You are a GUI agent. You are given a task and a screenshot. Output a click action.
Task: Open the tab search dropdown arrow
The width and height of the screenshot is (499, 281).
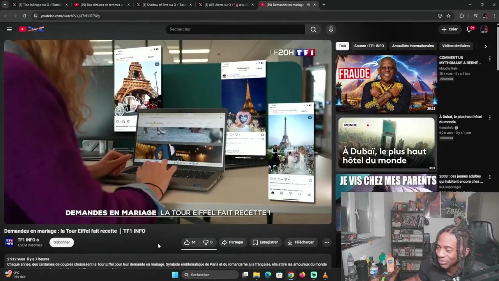[5, 5]
